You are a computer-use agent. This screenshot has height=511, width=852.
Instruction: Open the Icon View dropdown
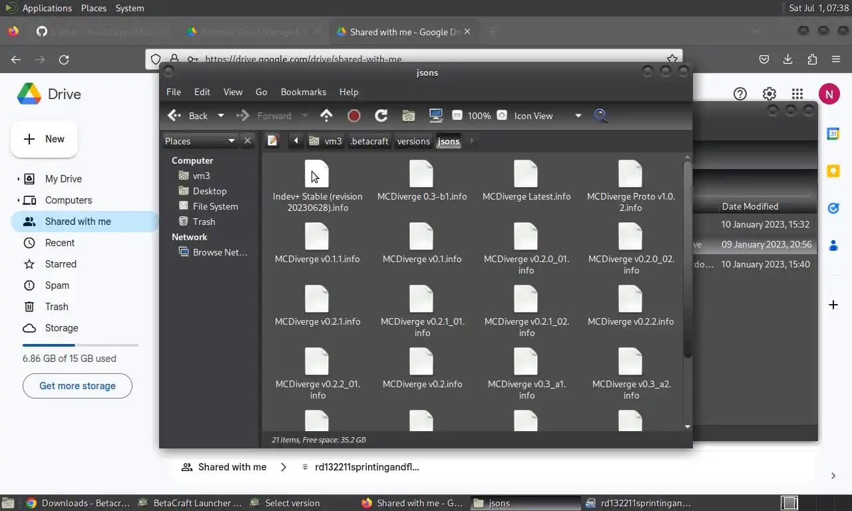click(x=548, y=116)
